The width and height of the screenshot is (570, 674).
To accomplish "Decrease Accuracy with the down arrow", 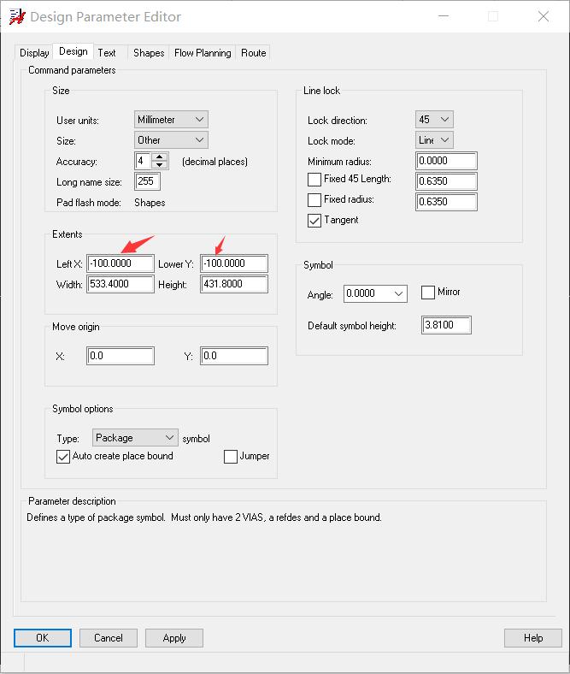I will tap(159, 164).
